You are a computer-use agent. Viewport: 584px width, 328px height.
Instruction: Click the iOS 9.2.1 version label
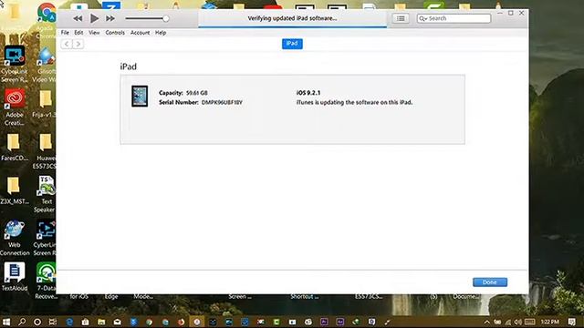308,93
